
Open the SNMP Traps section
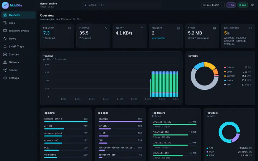click(19, 47)
